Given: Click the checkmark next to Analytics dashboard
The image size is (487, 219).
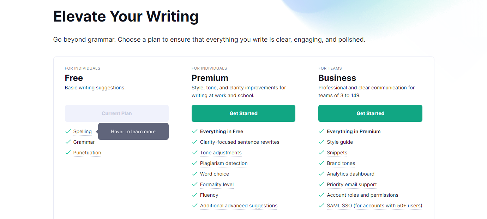Looking at the screenshot, I should (321, 173).
